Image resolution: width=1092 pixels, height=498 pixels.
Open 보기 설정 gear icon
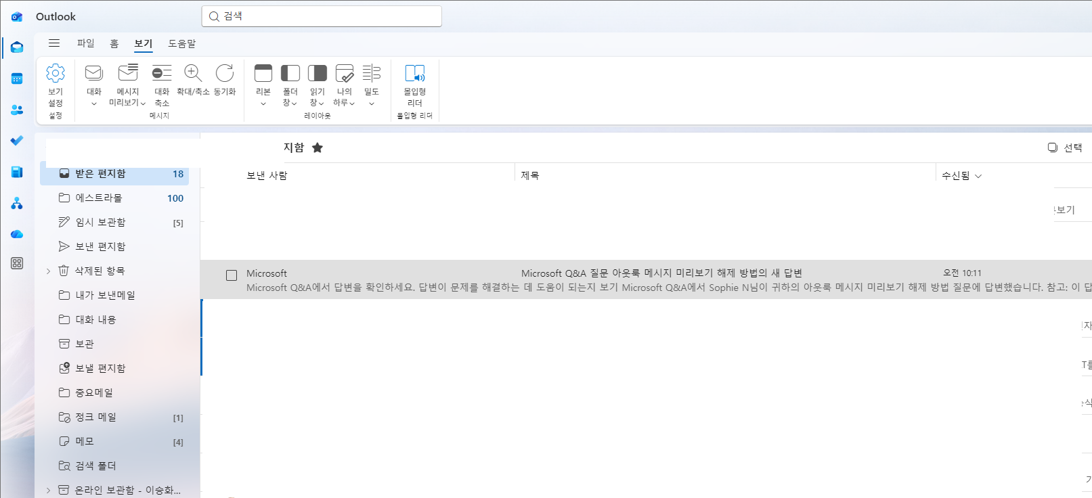click(x=56, y=72)
